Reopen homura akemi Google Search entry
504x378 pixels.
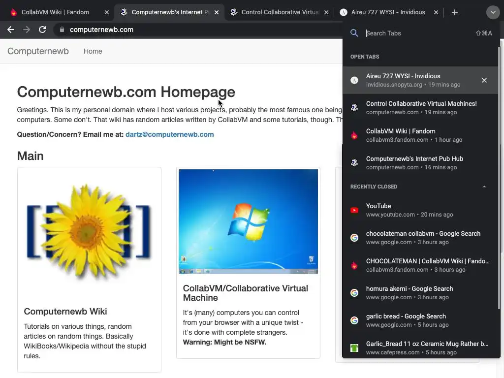click(420, 293)
